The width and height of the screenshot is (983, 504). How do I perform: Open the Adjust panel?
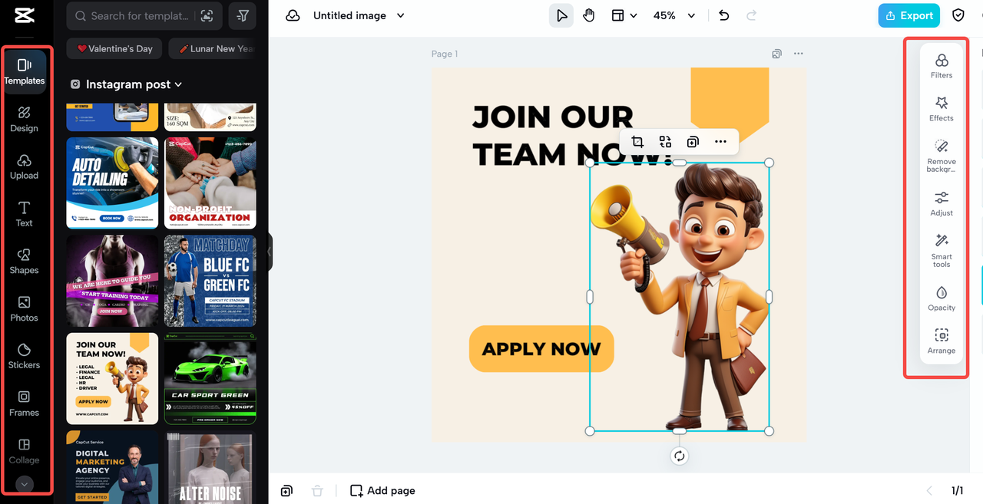point(942,203)
